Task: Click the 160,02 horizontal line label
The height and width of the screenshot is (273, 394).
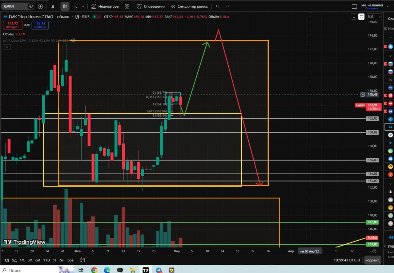Action: (x=372, y=132)
